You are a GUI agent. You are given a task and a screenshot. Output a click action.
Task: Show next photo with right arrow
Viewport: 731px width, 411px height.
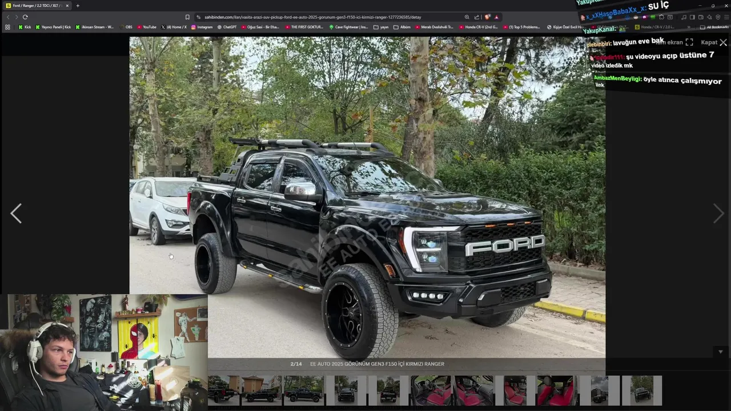click(x=718, y=213)
